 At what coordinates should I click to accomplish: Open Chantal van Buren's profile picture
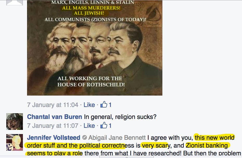point(15,122)
